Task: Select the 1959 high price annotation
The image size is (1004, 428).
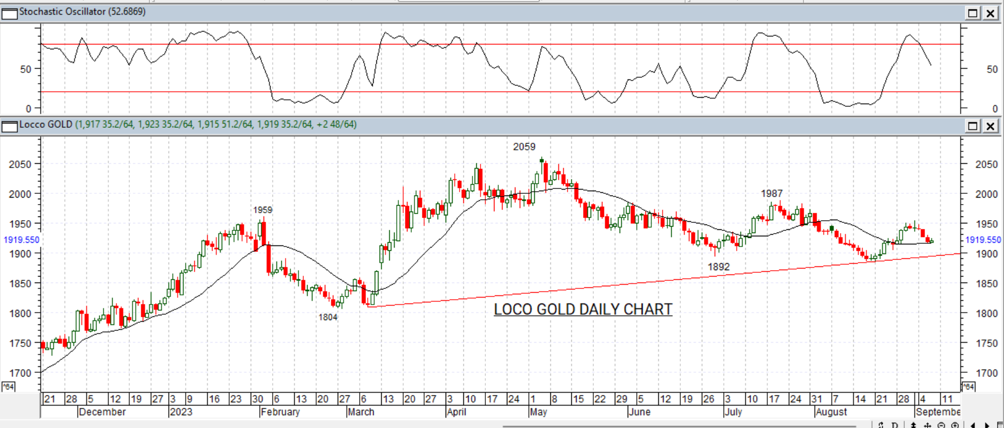Action: (263, 210)
